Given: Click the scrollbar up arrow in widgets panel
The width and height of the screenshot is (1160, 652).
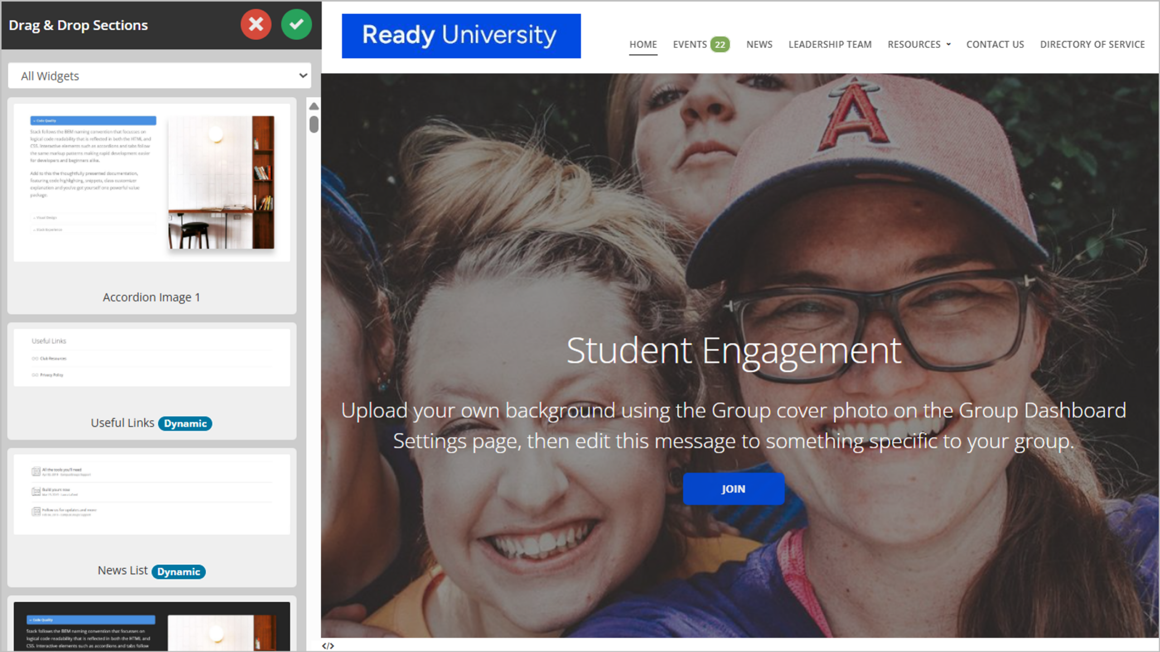Looking at the screenshot, I should [314, 106].
